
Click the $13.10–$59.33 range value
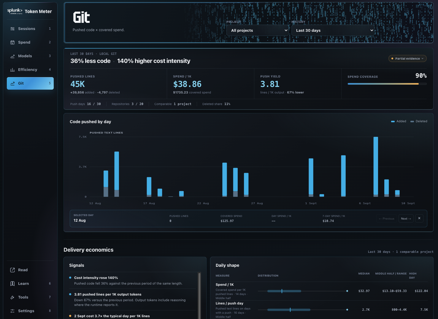click(x=394, y=291)
